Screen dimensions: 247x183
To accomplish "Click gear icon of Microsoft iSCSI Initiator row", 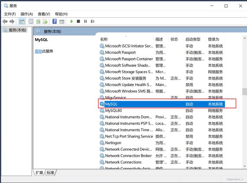I will click(x=102, y=46).
